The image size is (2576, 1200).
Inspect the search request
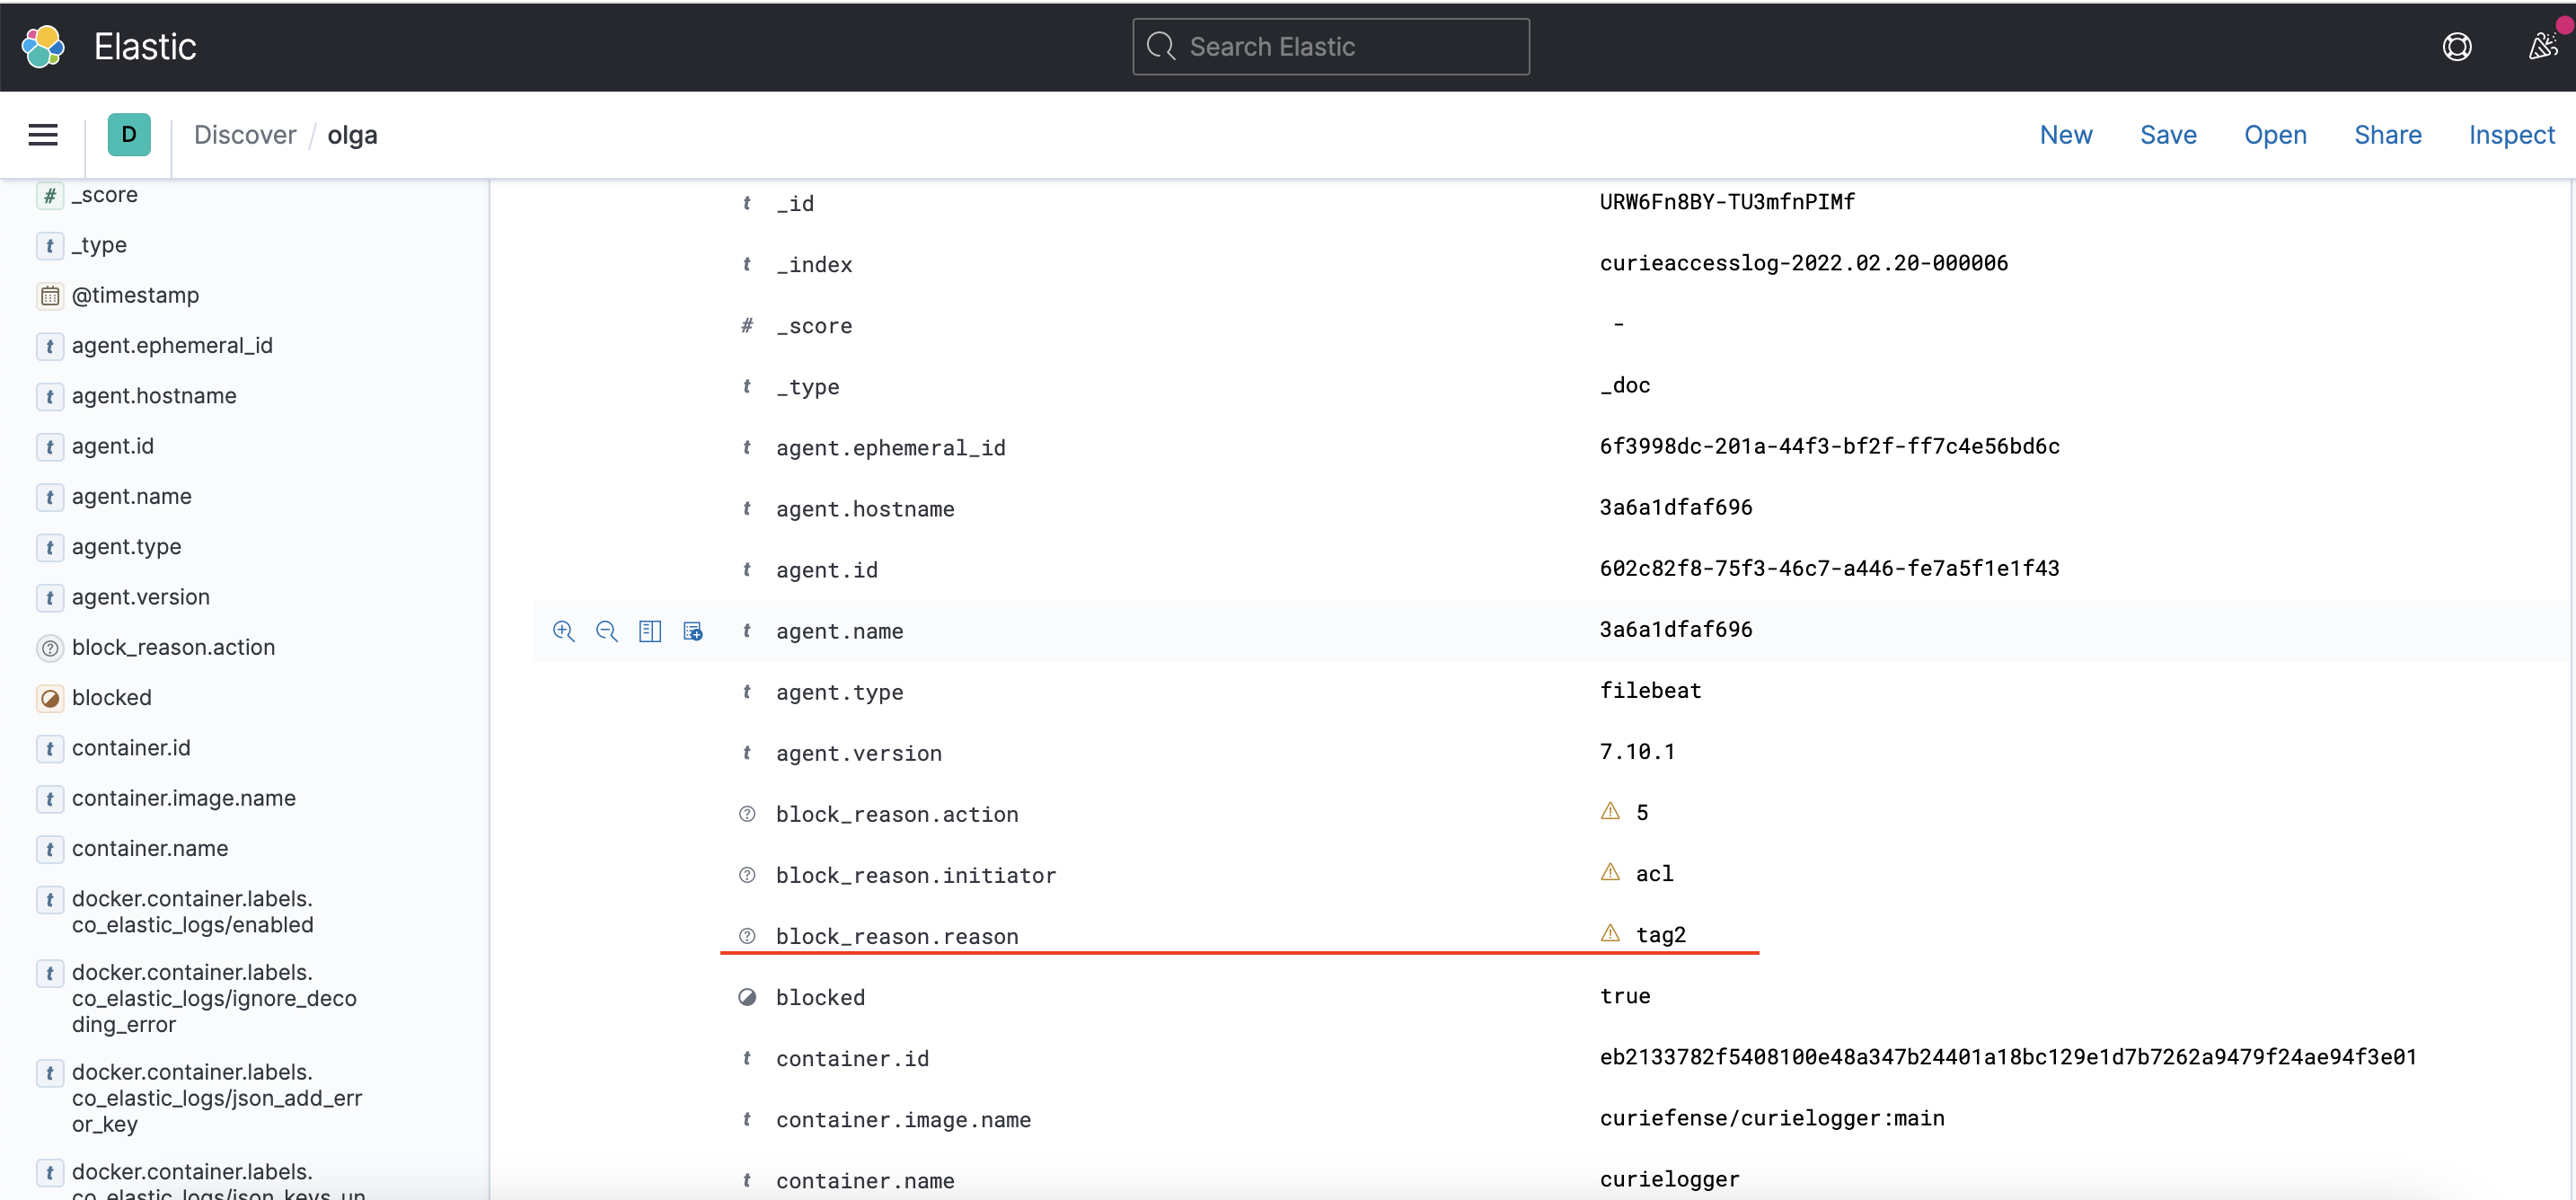pyautogui.click(x=2512, y=134)
